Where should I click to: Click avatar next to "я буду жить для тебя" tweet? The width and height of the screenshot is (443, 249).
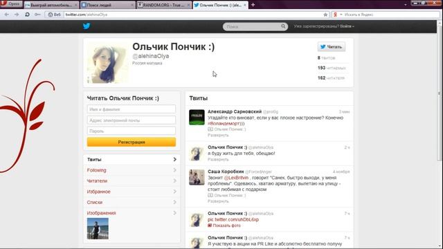tap(197, 154)
